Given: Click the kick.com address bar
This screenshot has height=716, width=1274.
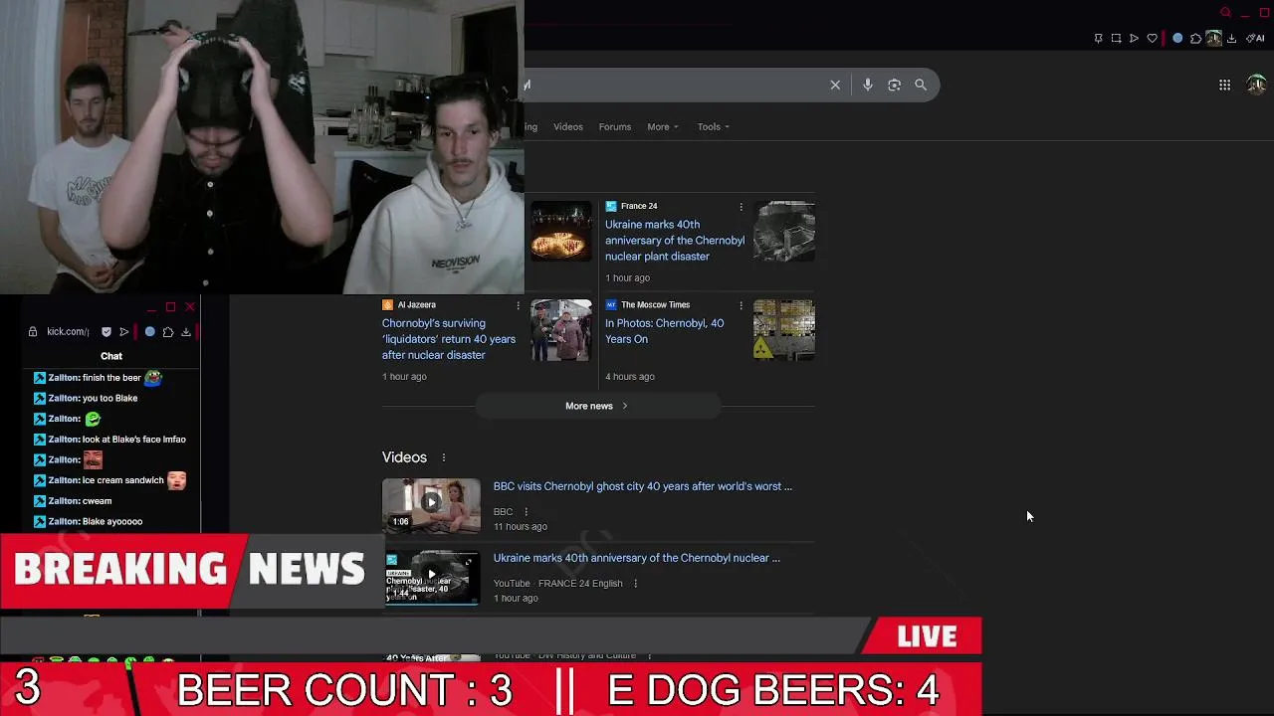Looking at the screenshot, I should point(68,332).
